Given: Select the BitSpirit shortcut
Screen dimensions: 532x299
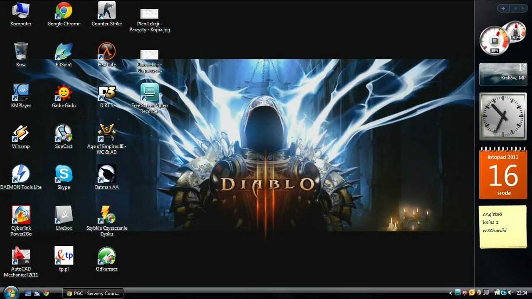Looking at the screenshot, I should 64,55.
